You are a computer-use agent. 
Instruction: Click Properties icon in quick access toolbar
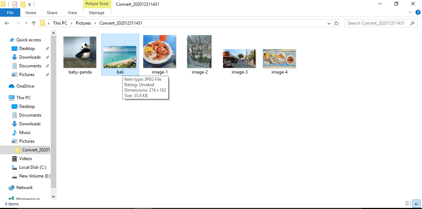(x=15, y=4)
